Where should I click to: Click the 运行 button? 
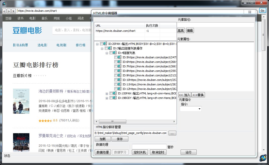pyautogui.click(x=188, y=152)
